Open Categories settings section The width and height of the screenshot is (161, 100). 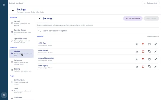click(x=21, y=62)
